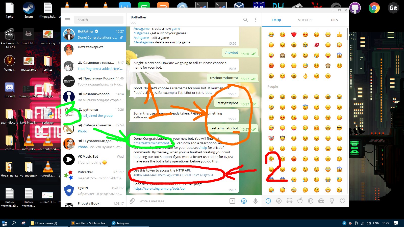Open Windows Start menu
404x227 pixels.
click(x=4, y=223)
